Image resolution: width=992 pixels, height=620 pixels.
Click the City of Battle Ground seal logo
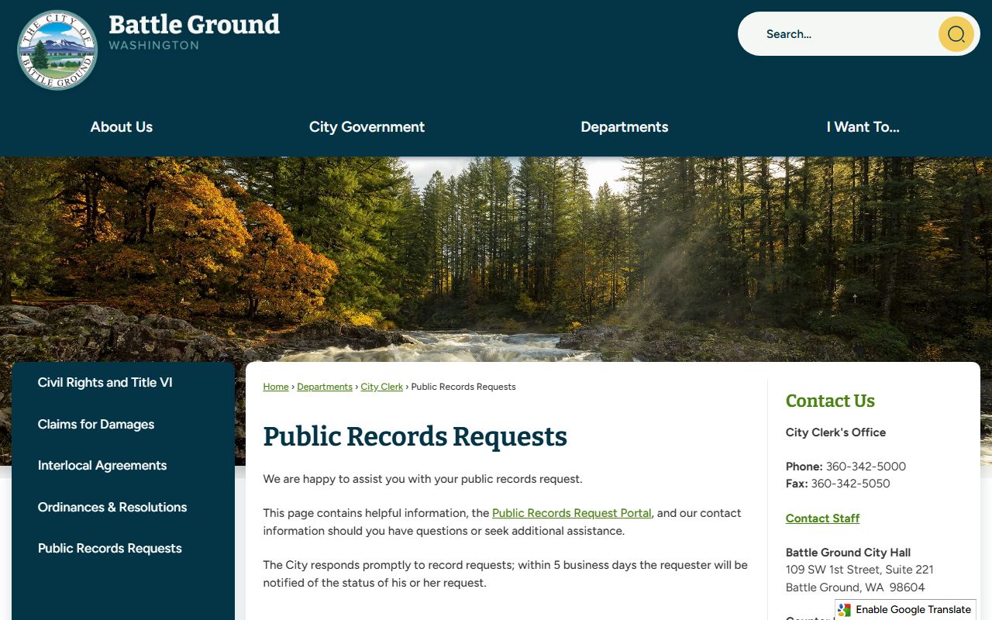pyautogui.click(x=57, y=50)
